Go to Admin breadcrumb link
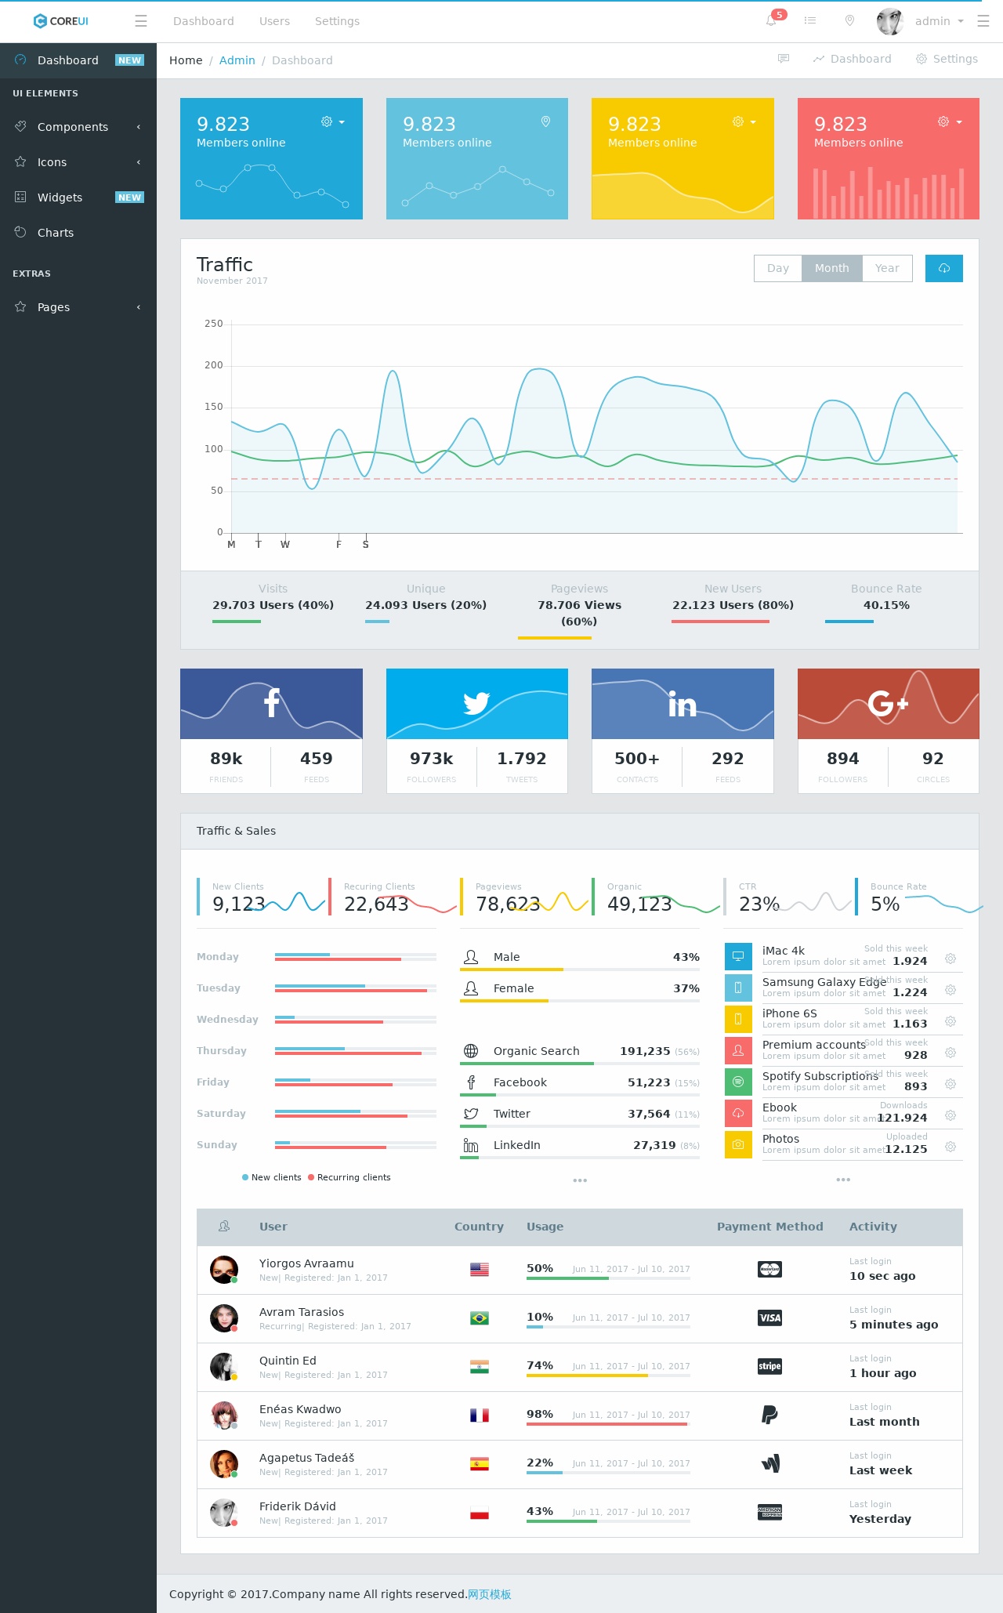 tap(237, 60)
